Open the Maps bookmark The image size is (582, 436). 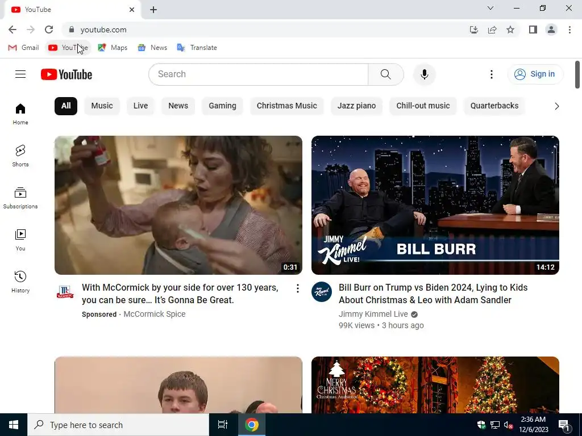pyautogui.click(x=113, y=48)
